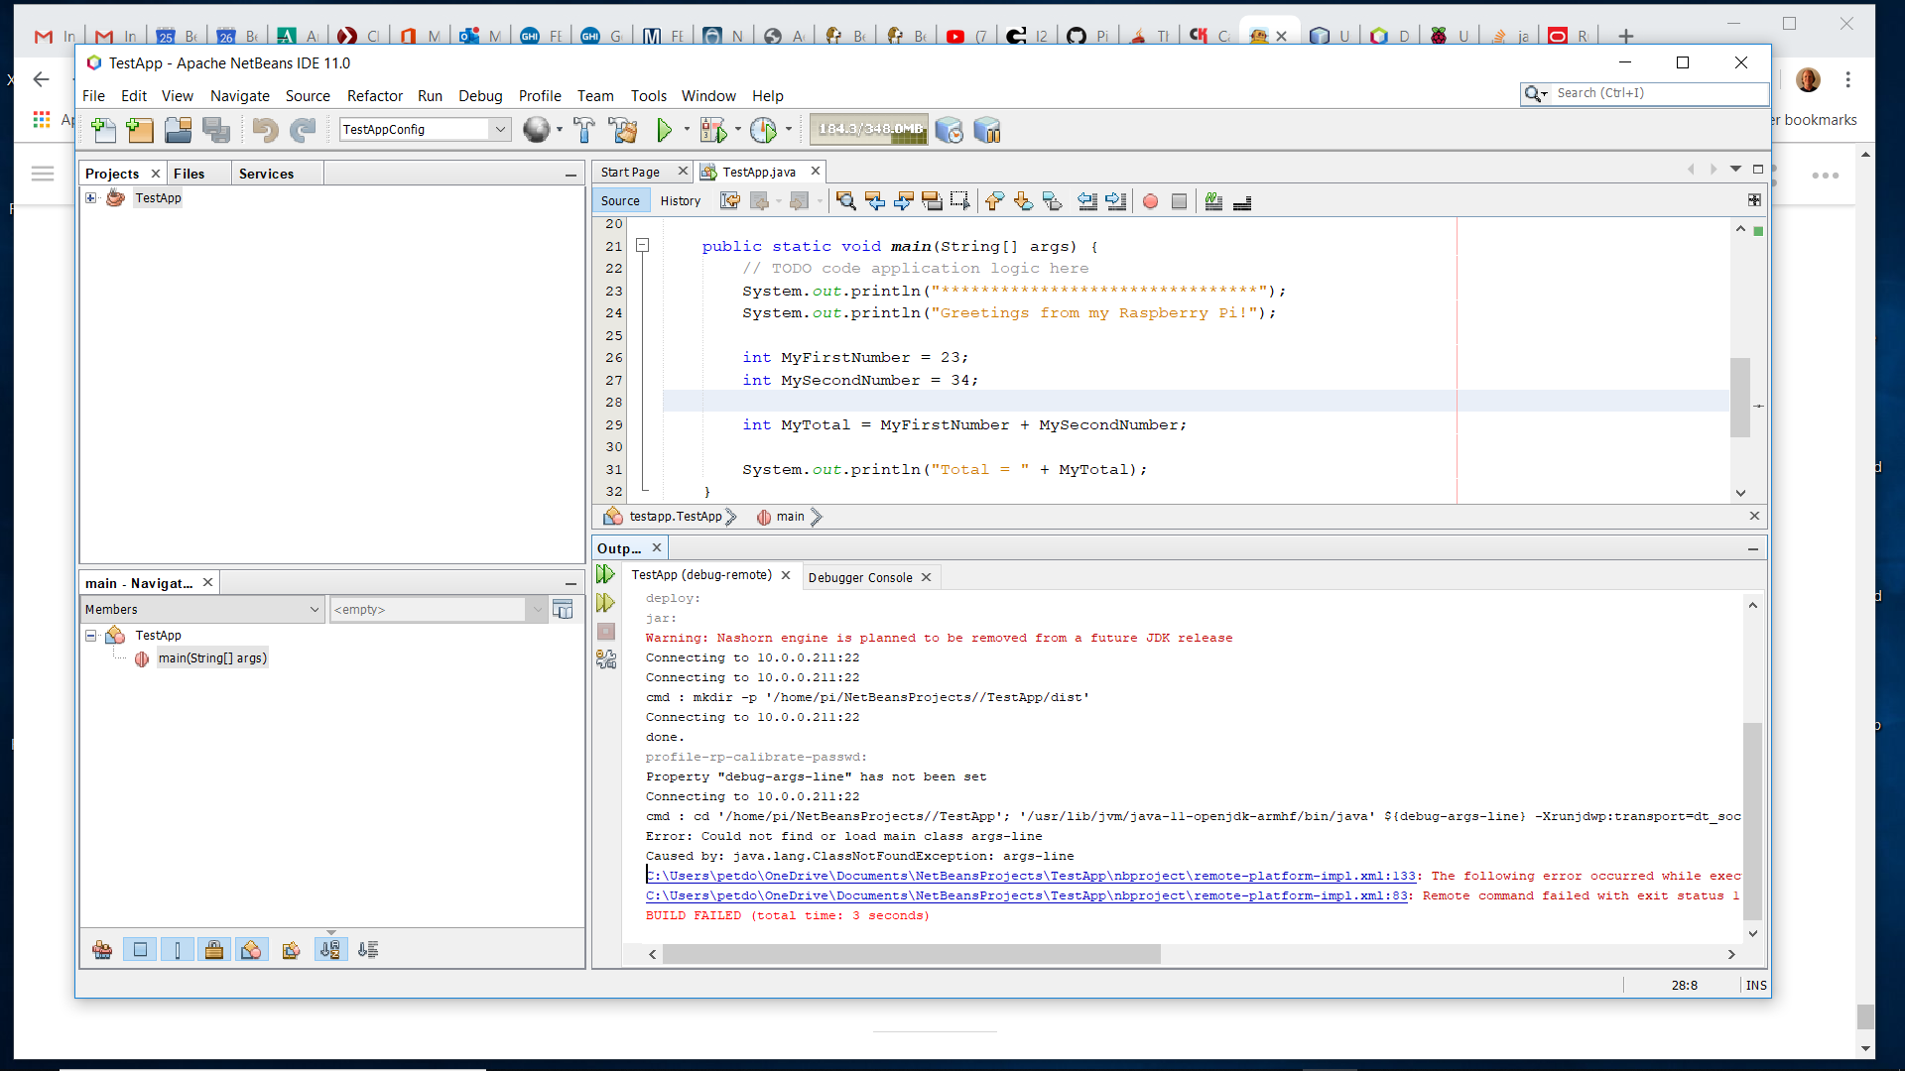
Task: Shift the current line left
Action: coord(1087,201)
